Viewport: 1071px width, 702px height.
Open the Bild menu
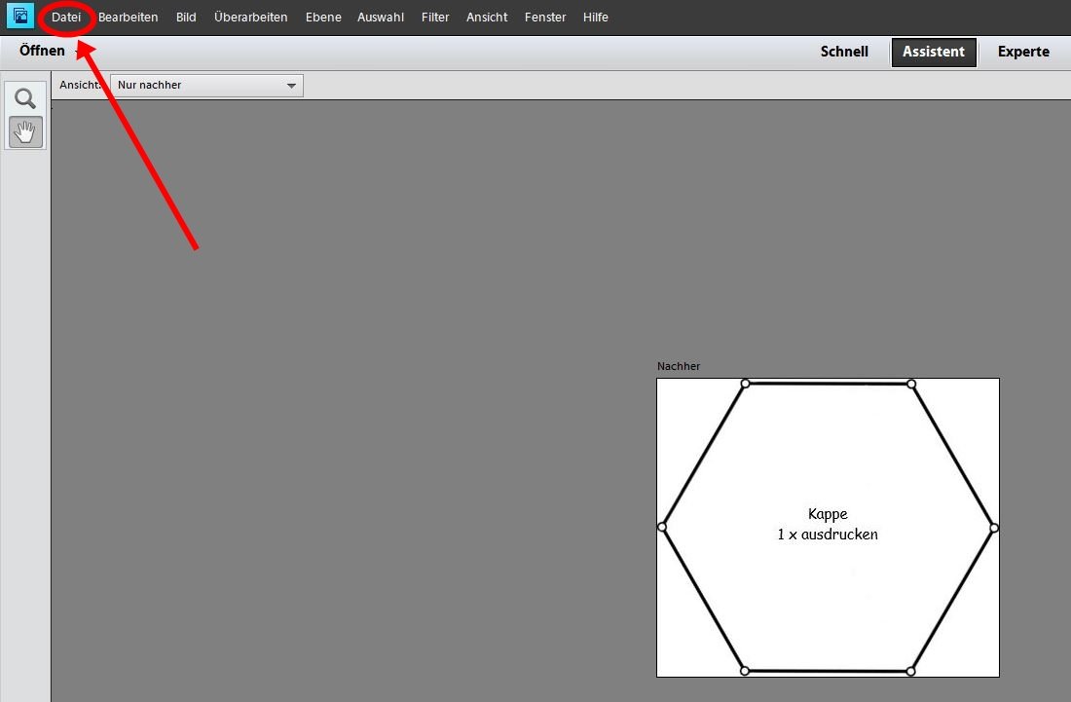click(186, 18)
